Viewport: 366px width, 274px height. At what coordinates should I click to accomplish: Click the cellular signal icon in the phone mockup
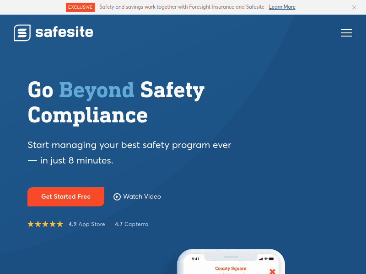click(261, 259)
